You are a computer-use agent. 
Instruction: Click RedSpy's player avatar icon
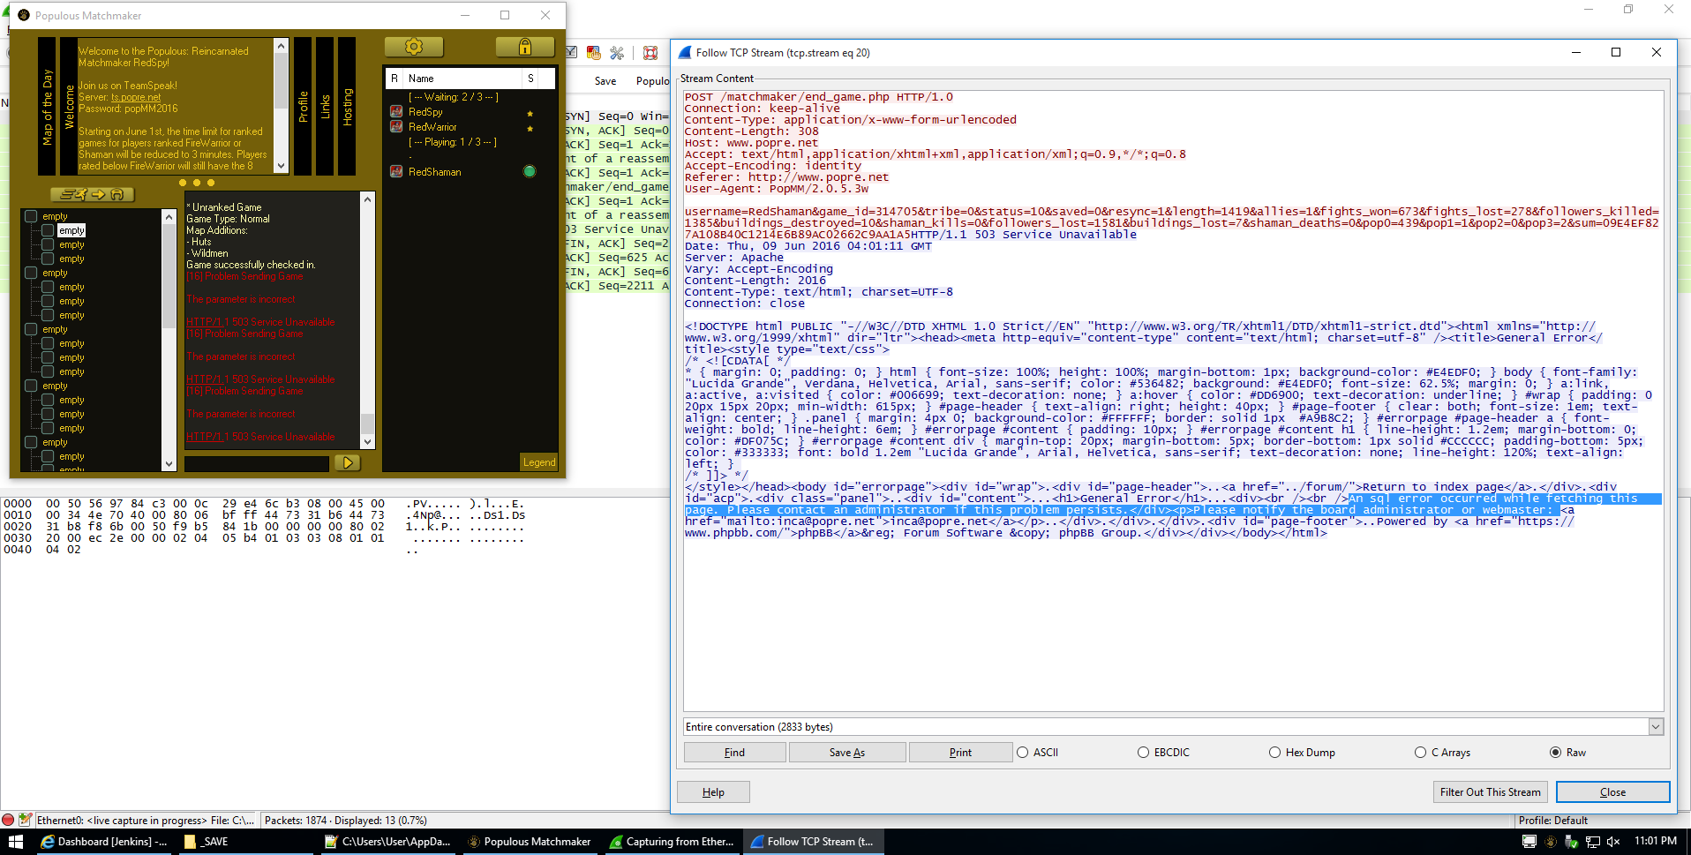click(x=397, y=112)
